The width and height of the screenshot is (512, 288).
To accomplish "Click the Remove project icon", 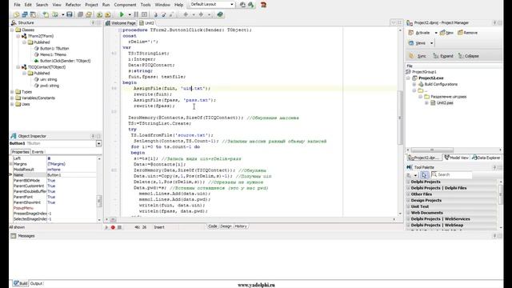I will point(461,33).
